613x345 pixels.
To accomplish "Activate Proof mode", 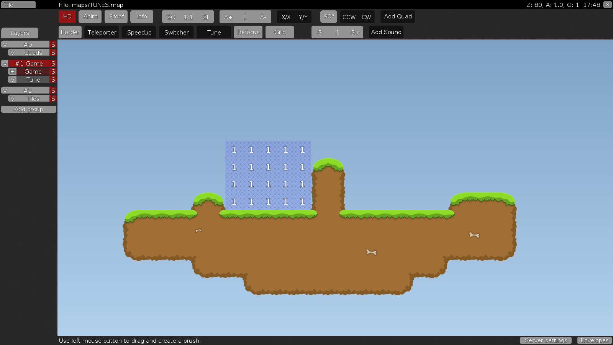I will 116,16.
